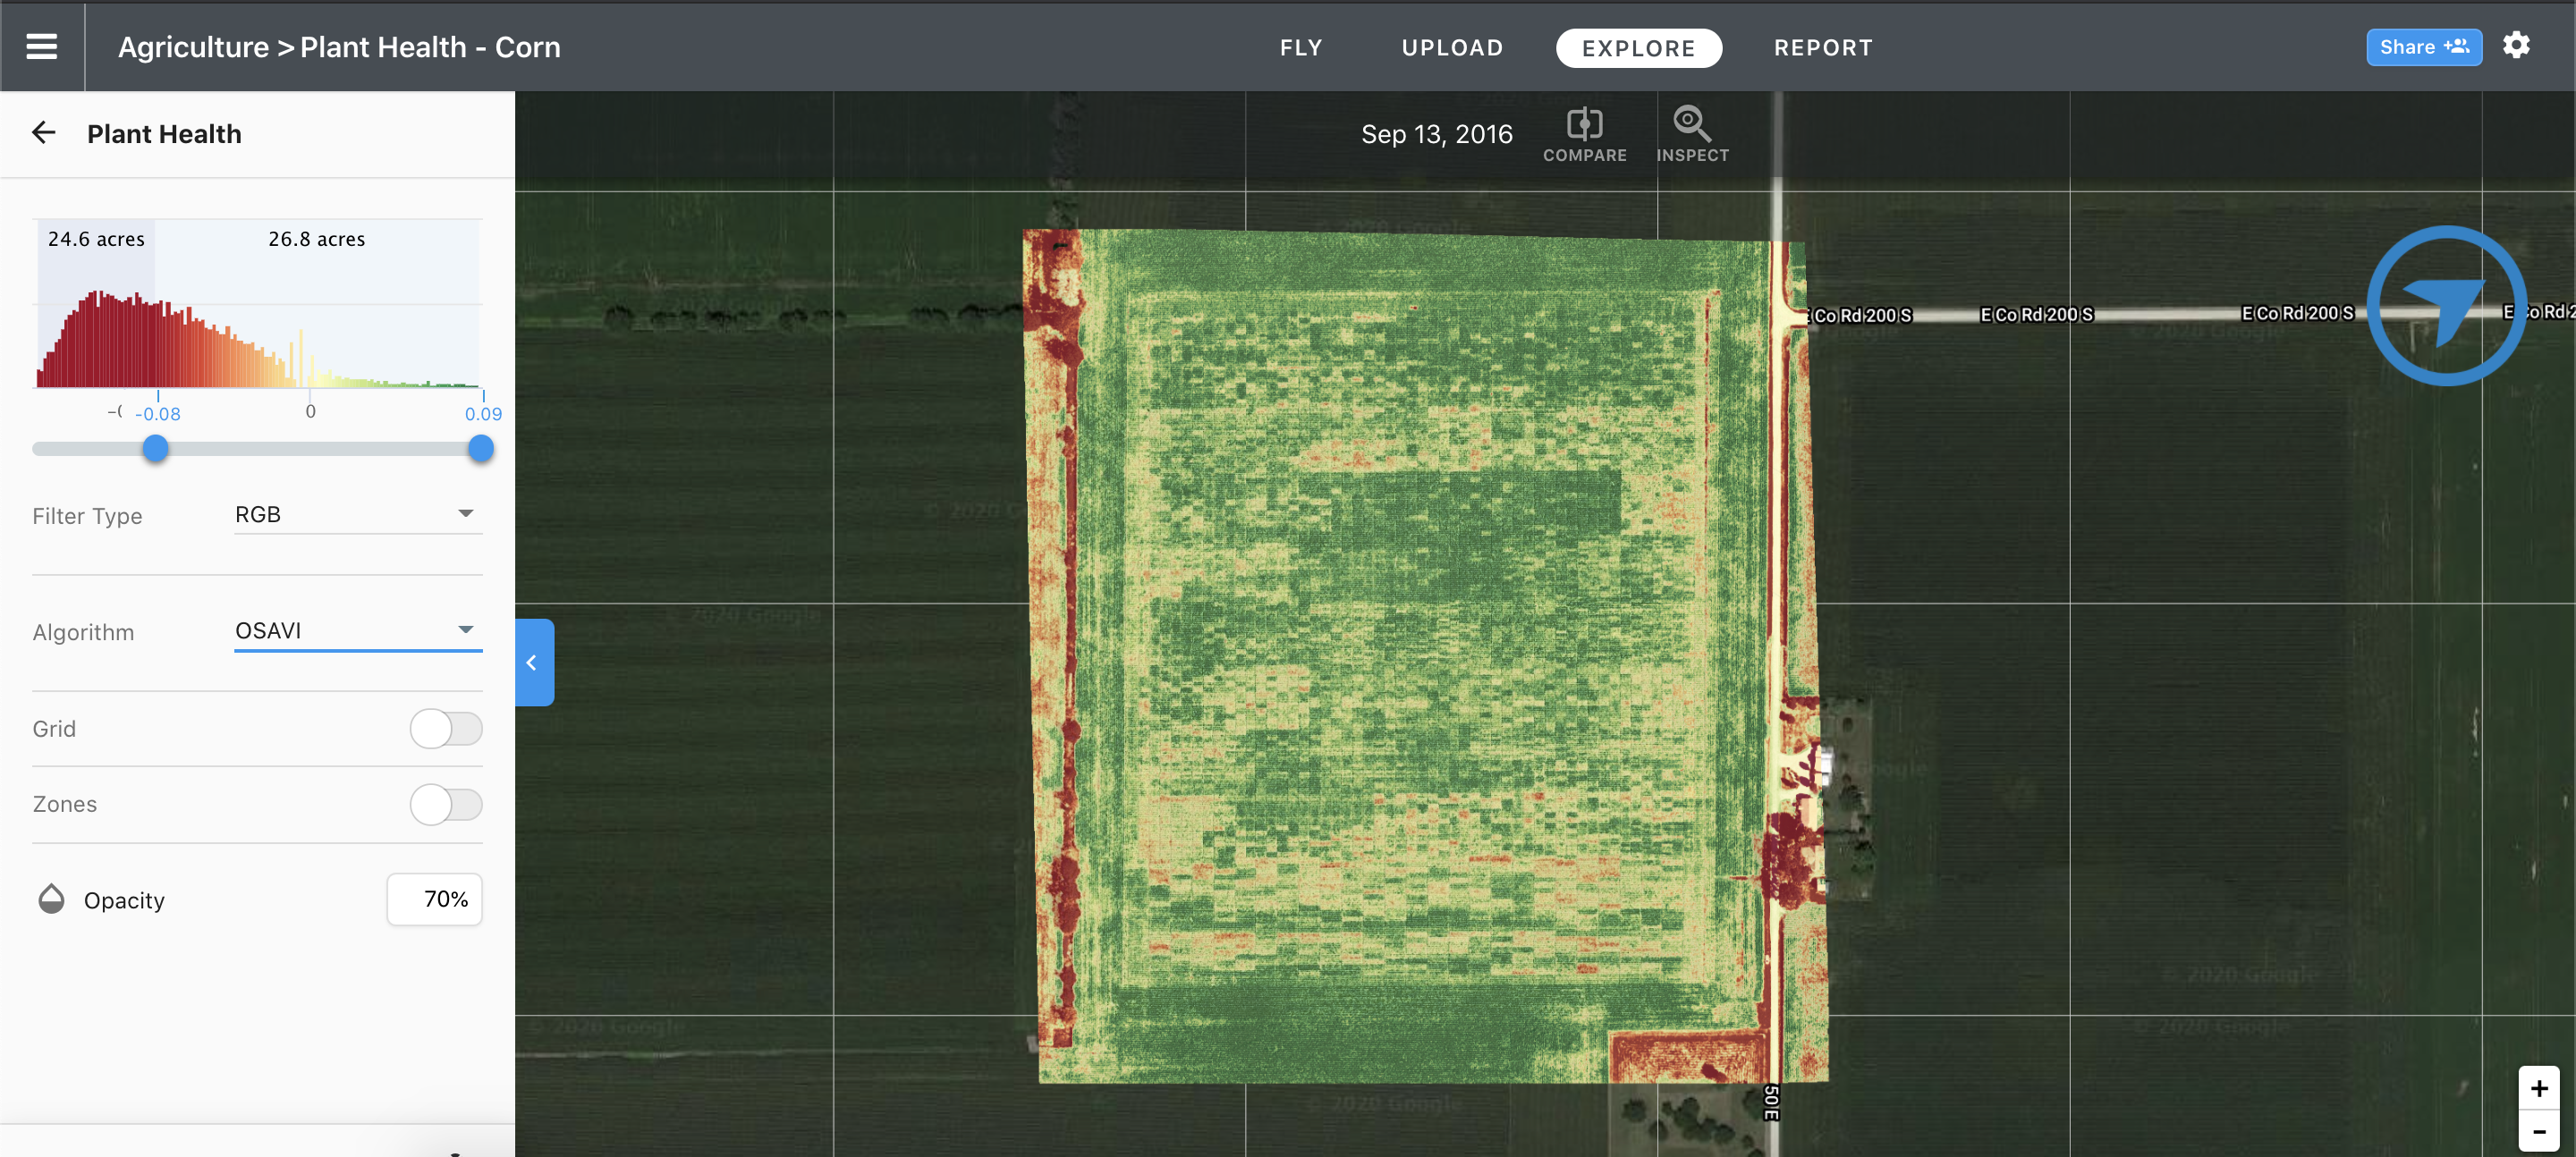Go back using the Plant Health arrow
The height and width of the screenshot is (1157, 2576).
[x=44, y=133]
